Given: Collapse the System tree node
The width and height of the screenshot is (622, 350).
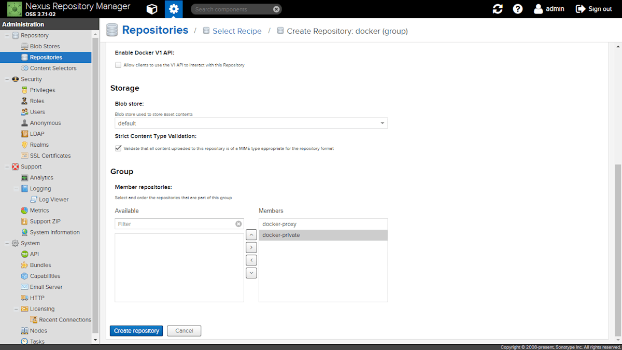Looking at the screenshot, I should (x=7, y=243).
